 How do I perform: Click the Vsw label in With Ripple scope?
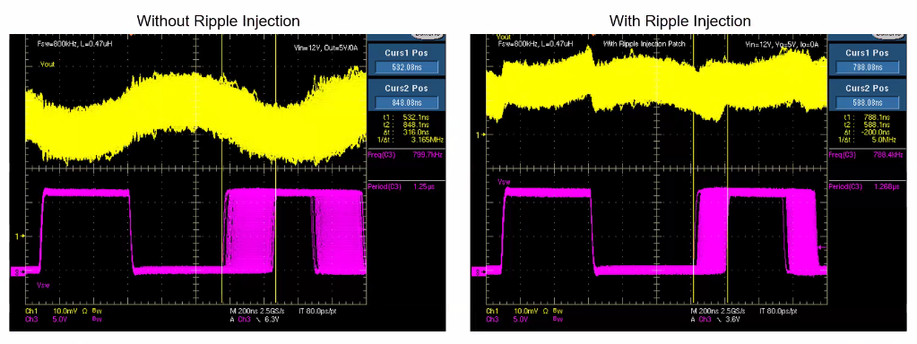click(504, 182)
